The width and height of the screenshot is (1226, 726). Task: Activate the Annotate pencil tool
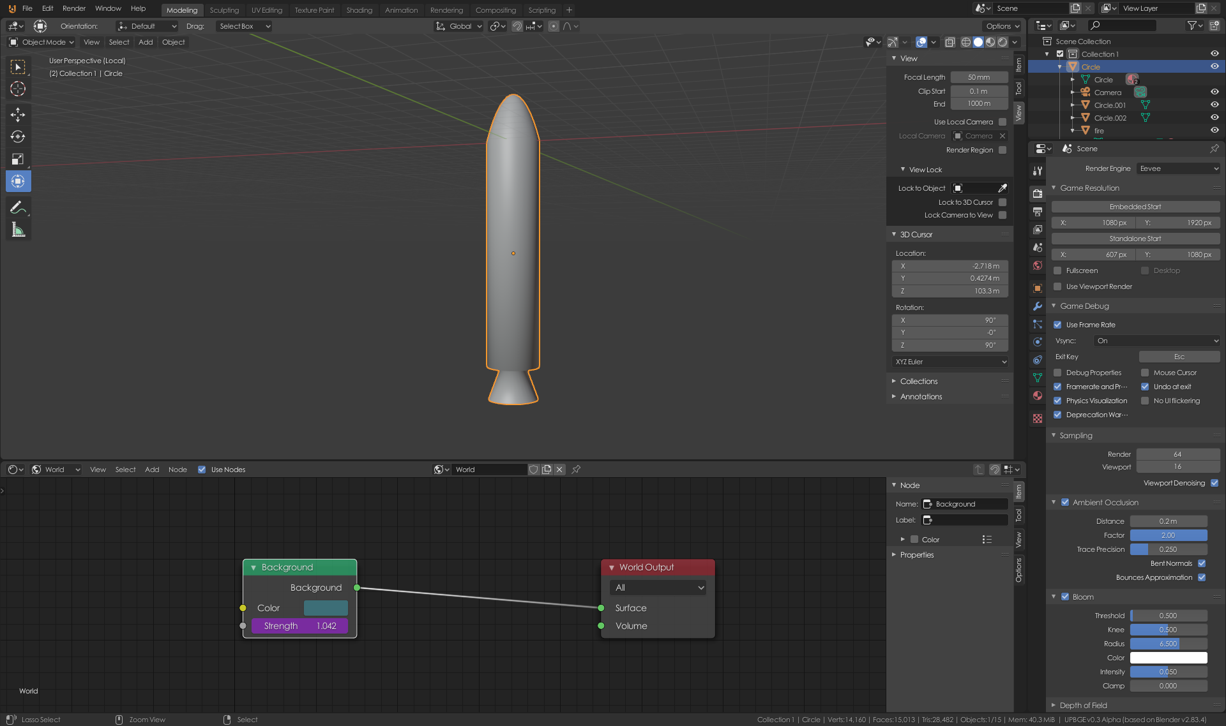point(18,207)
